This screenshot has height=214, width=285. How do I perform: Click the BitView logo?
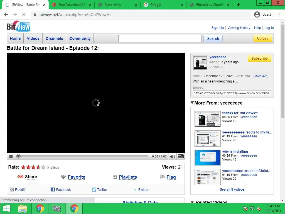[x=19, y=26]
